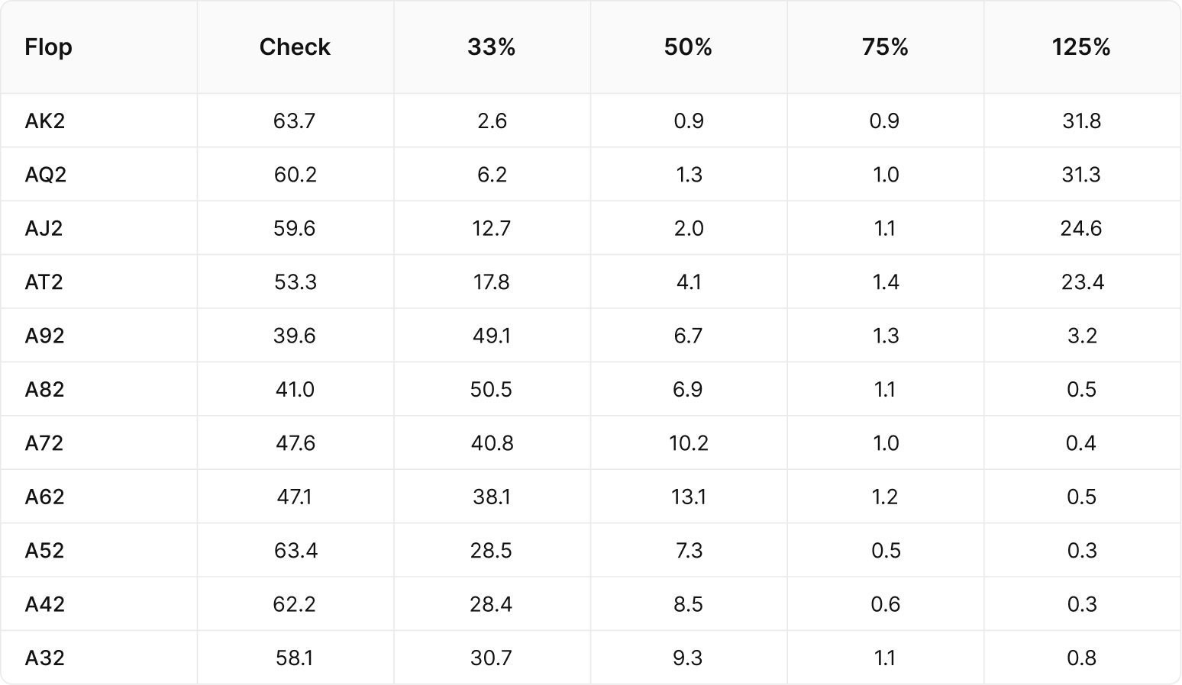Screen dimensions: 1182x685
Task: Select the 33% column header
Action: (492, 47)
